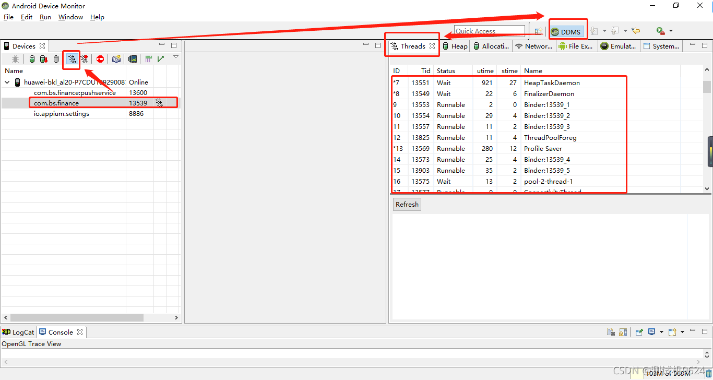This screenshot has height=380, width=713.
Task: Click the Screen Capture camera icon
Action: (x=116, y=59)
